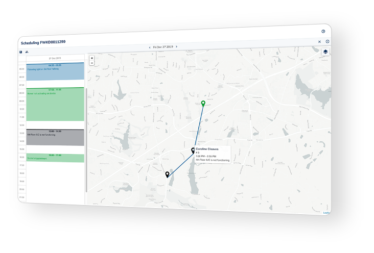
Task: Click the schedule vertical scrollbar
Action: point(86,138)
